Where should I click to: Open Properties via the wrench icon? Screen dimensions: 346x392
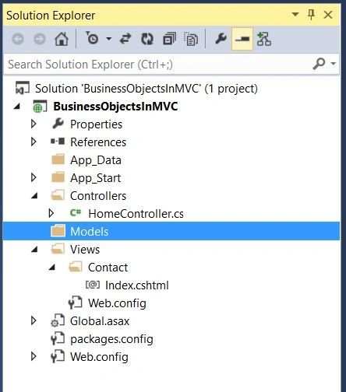tap(221, 39)
